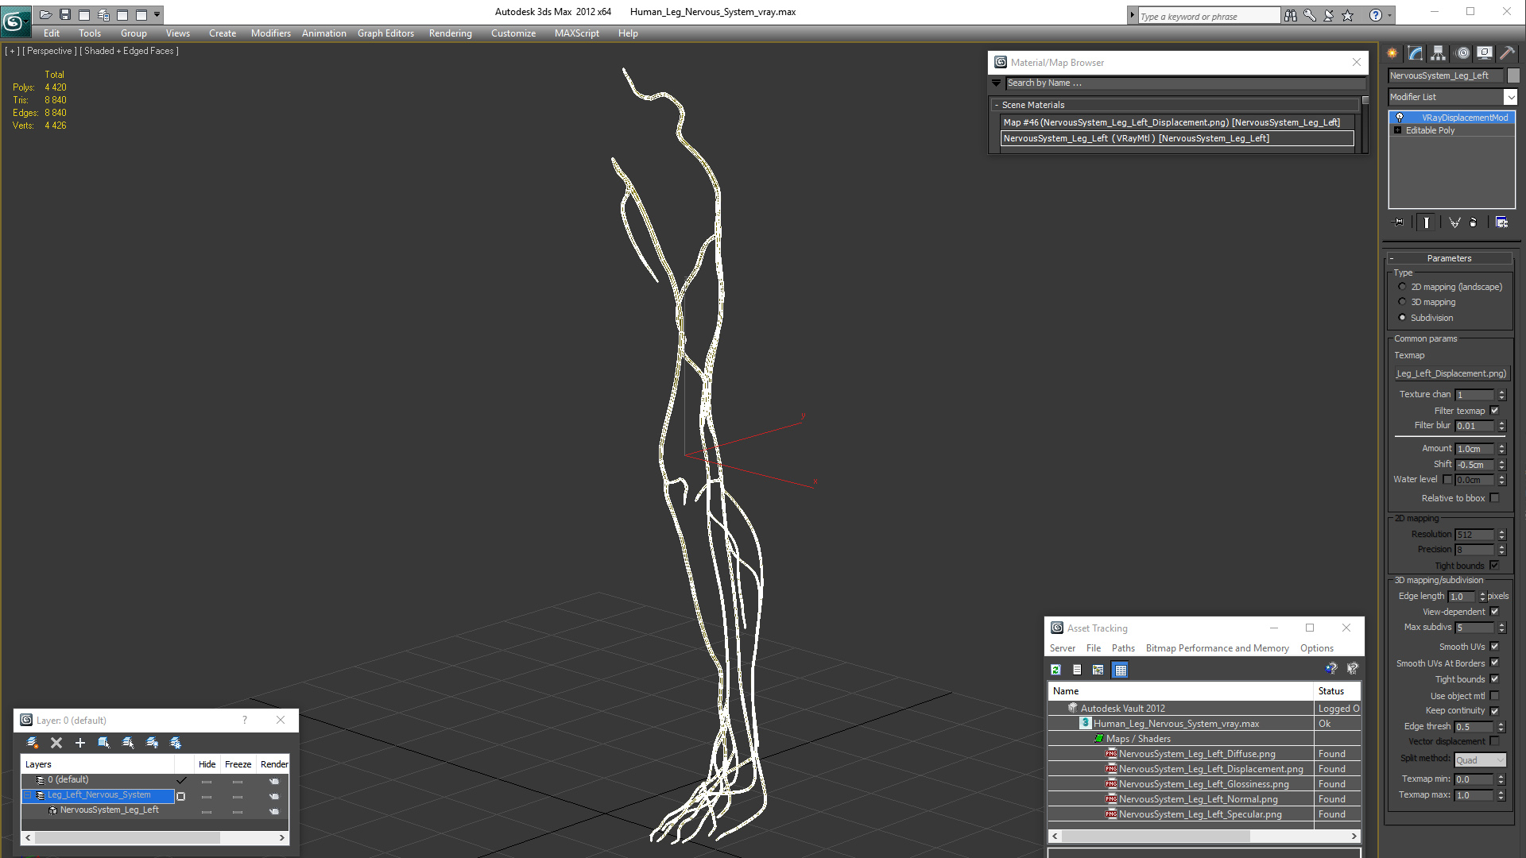Image resolution: width=1526 pixels, height=858 pixels.
Task: Select the 2D mapping (landscape) radio button
Action: [x=1402, y=287]
